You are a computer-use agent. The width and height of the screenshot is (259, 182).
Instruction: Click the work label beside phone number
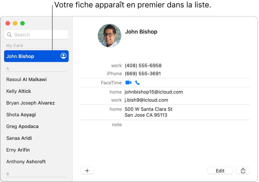tap(116, 66)
